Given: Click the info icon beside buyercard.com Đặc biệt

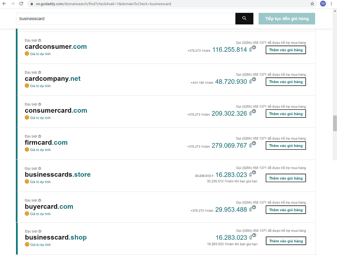Looking at the screenshot, I should click(x=40, y=200).
